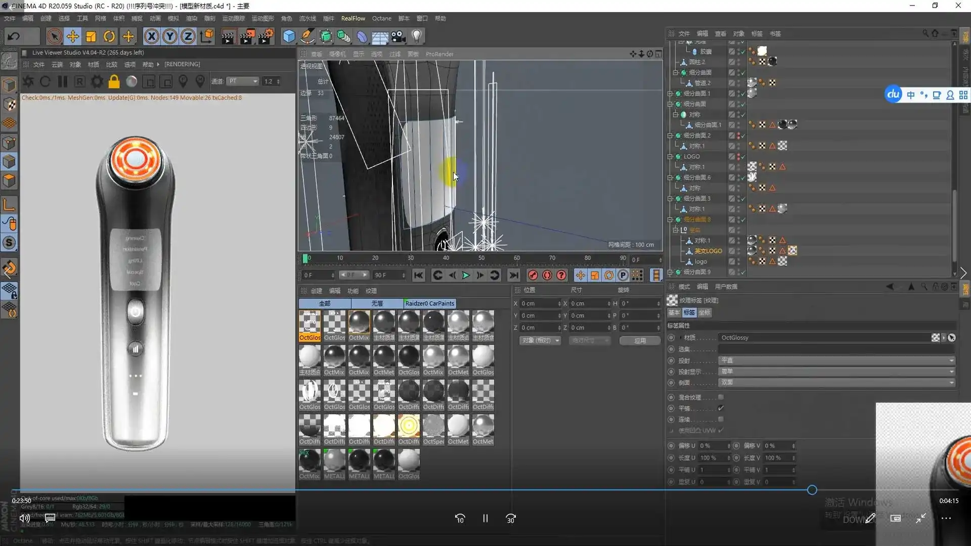971x546 pixels.
Task: Select the Rotate tool
Action: 109,36
